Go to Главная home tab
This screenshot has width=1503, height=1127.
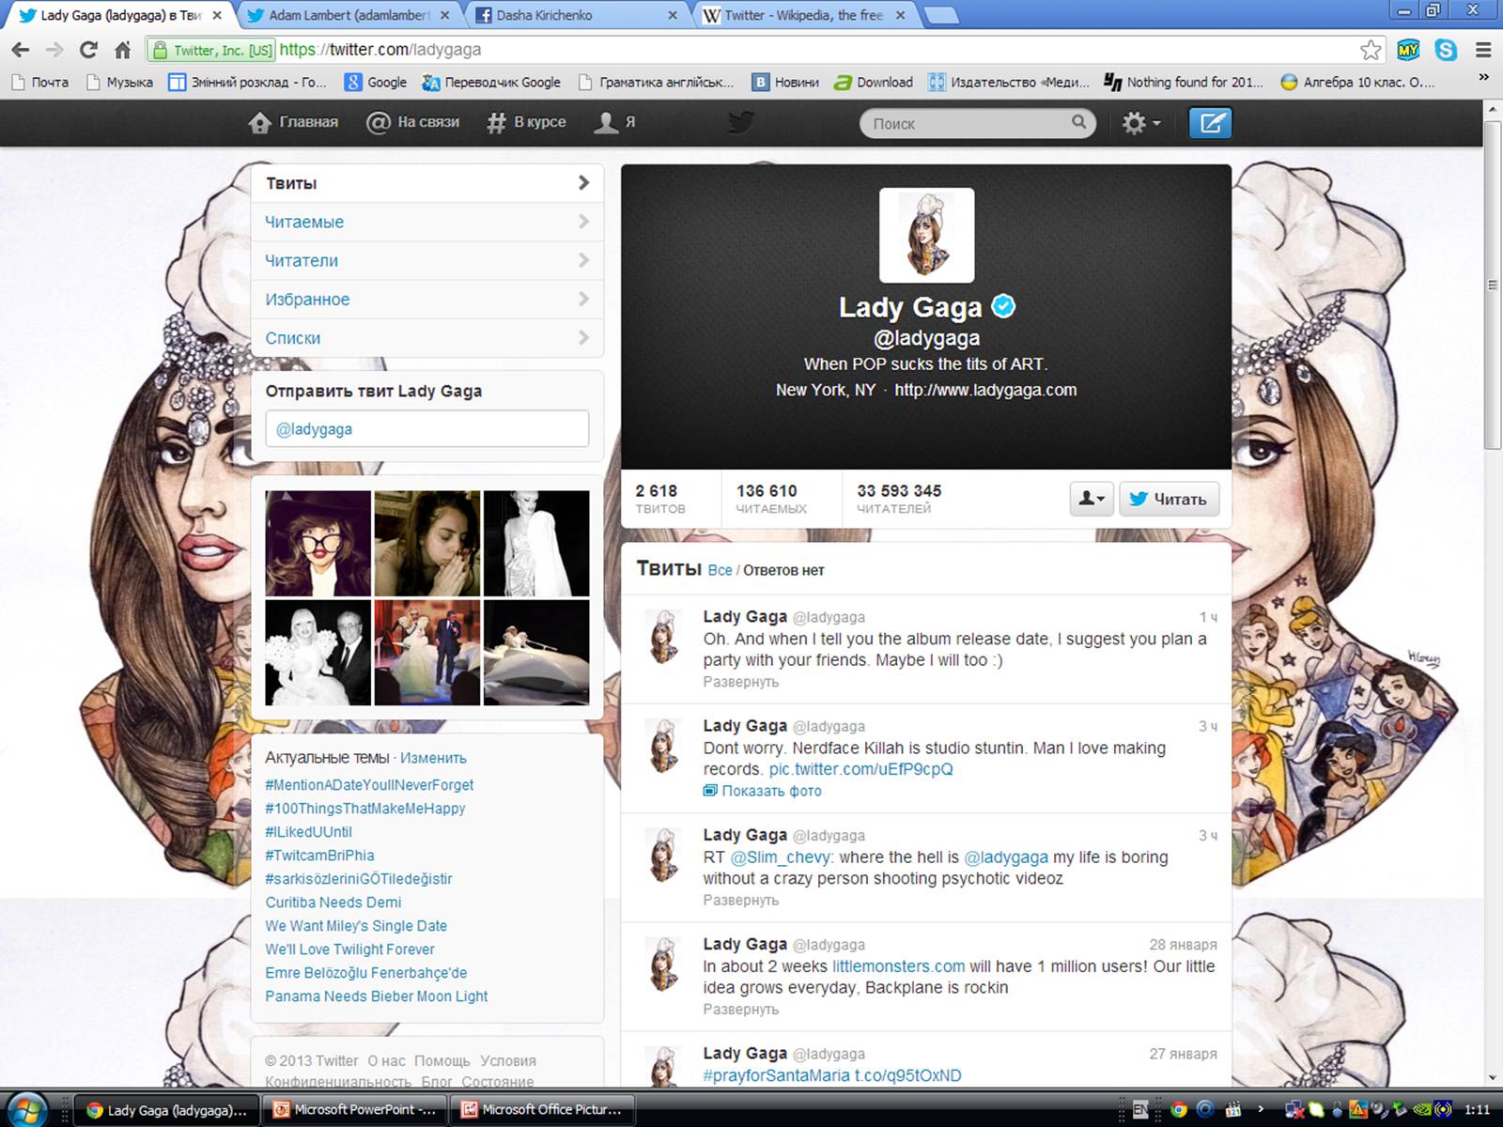[x=294, y=122]
